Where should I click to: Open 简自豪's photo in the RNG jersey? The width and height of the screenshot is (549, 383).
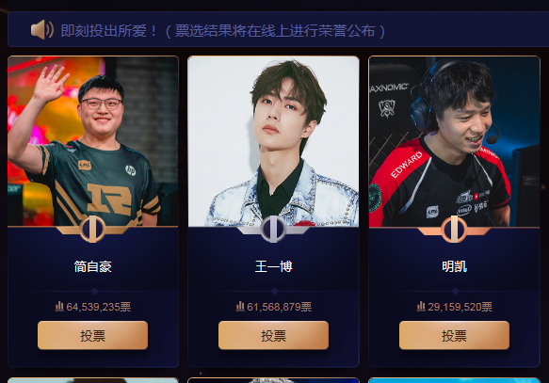[93, 141]
